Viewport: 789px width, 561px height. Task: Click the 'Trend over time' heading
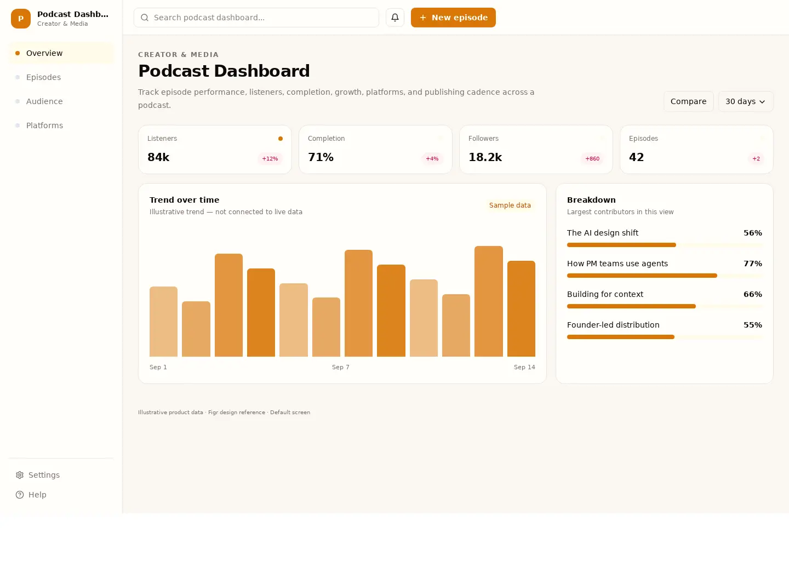[185, 200]
